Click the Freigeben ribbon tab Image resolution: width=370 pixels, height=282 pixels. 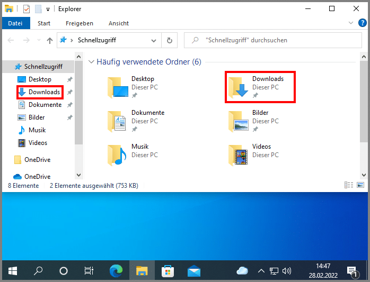(x=80, y=23)
